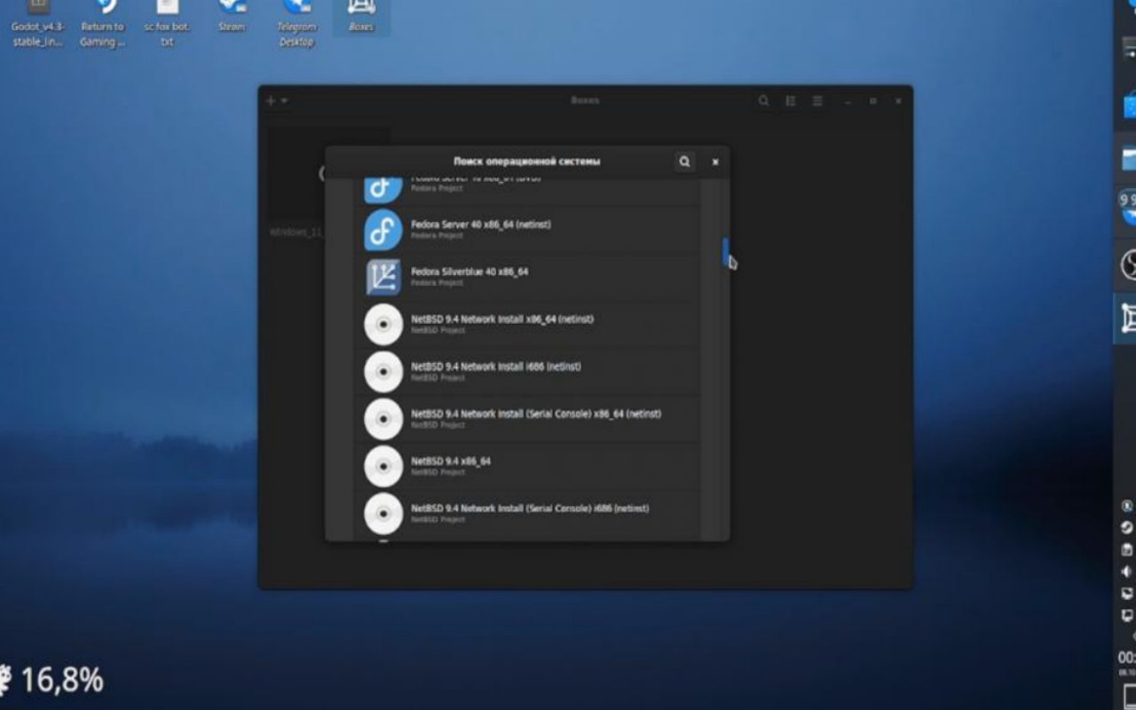The image size is (1136, 710).
Task: Select NetBSD 9.4 Network Install (Serial Console) x86_64
Action: click(527, 419)
